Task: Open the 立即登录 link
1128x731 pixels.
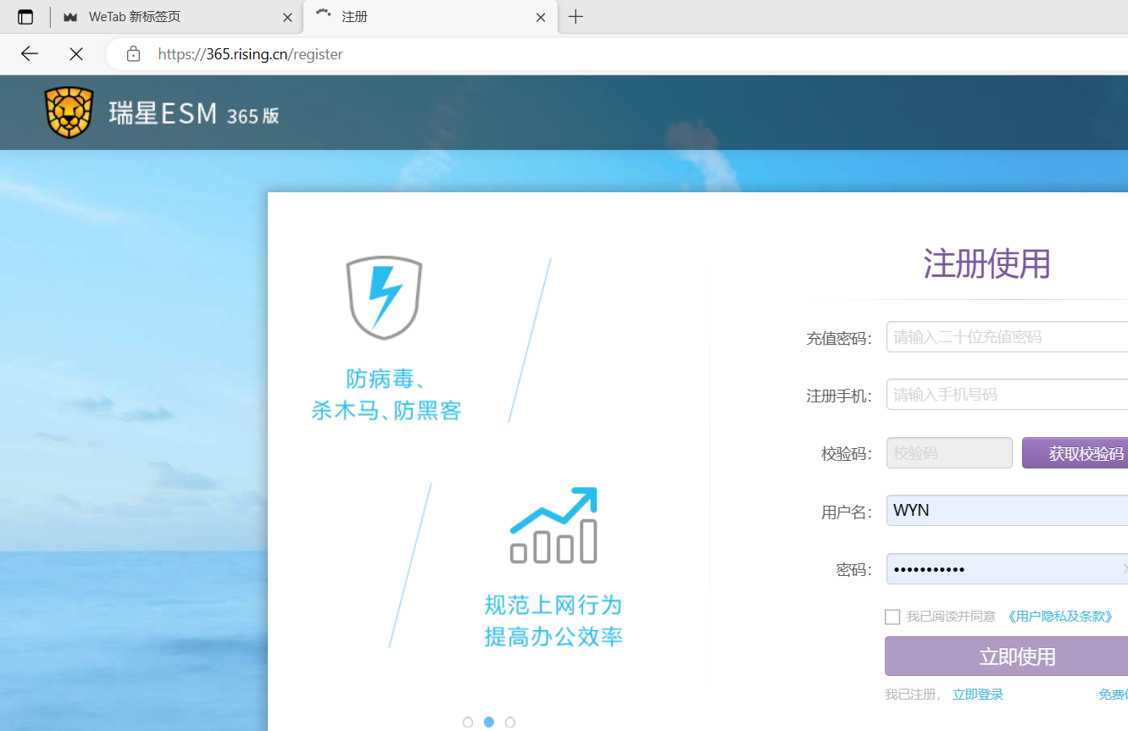Action: click(x=978, y=695)
